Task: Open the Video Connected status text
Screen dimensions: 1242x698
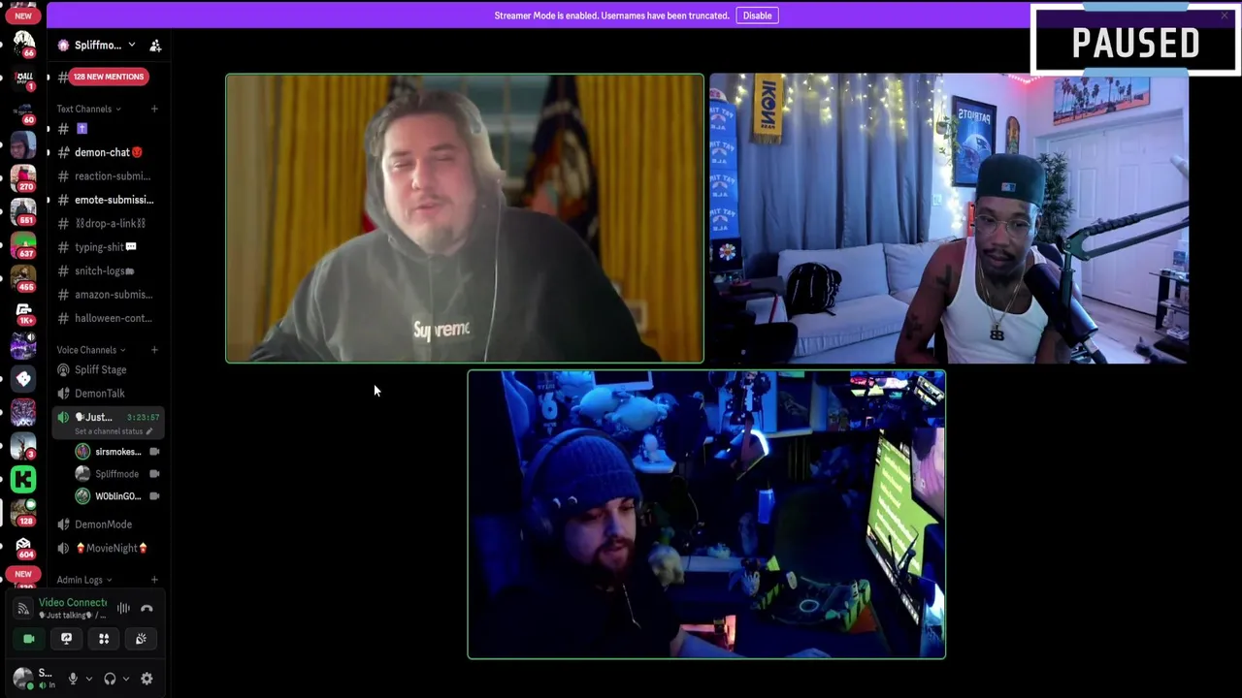Action: [x=73, y=603]
